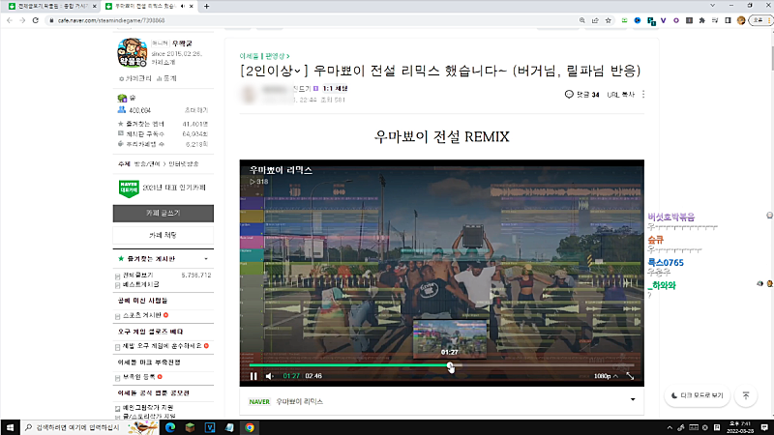Open the post's three-dot more options menu
The height and width of the screenshot is (435, 774).
pyautogui.click(x=643, y=94)
